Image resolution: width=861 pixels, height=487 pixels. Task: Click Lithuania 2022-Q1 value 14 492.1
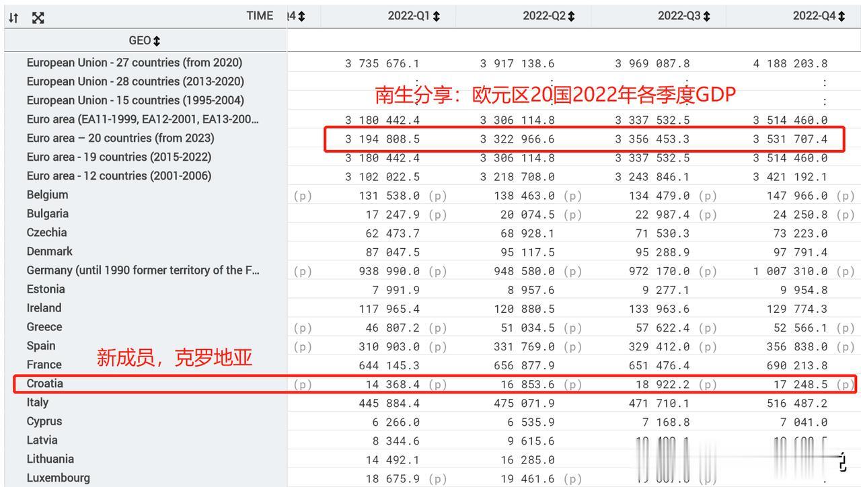point(394,459)
